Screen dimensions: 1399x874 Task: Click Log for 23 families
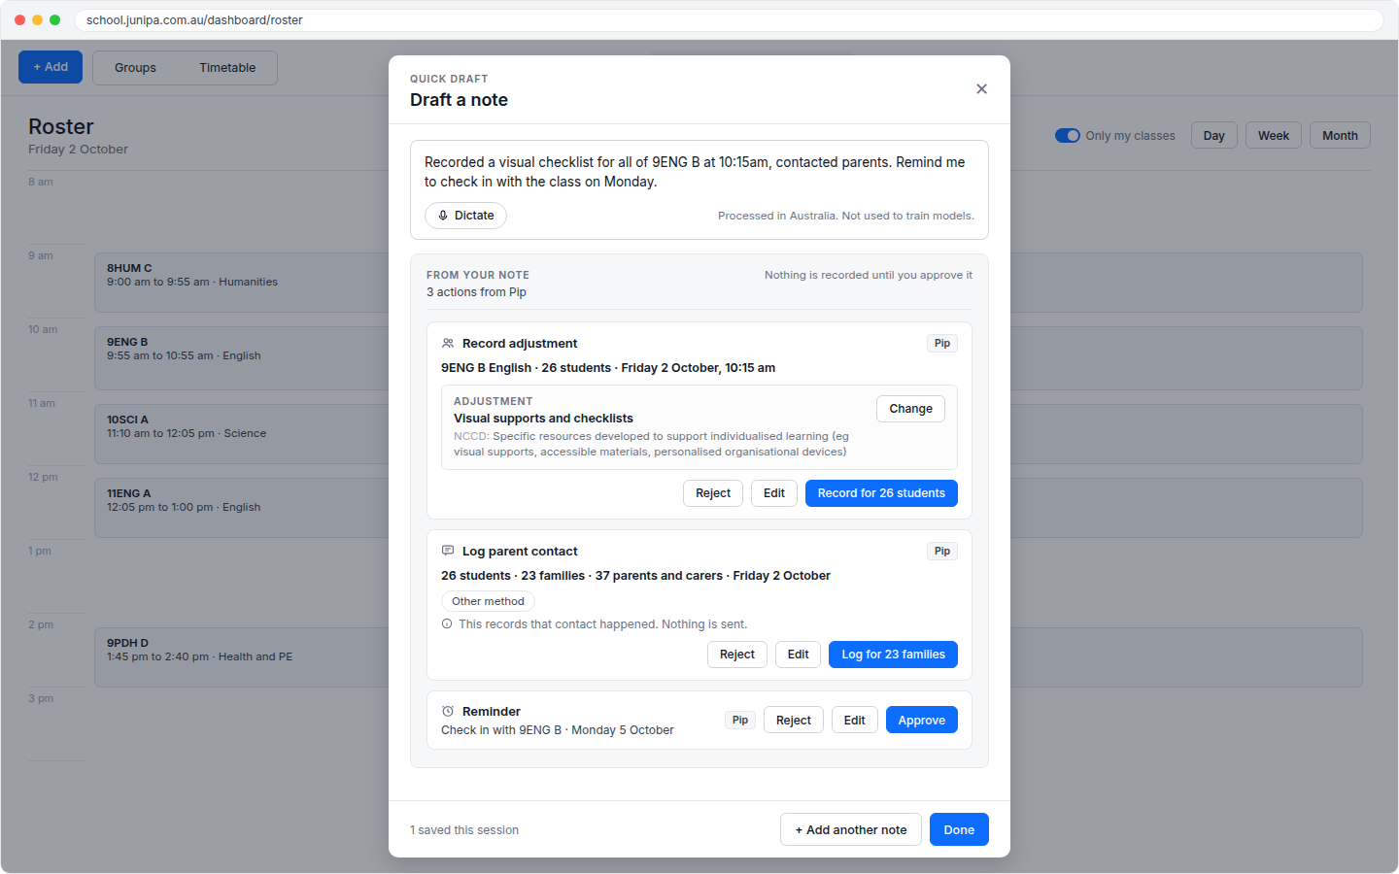(x=893, y=655)
